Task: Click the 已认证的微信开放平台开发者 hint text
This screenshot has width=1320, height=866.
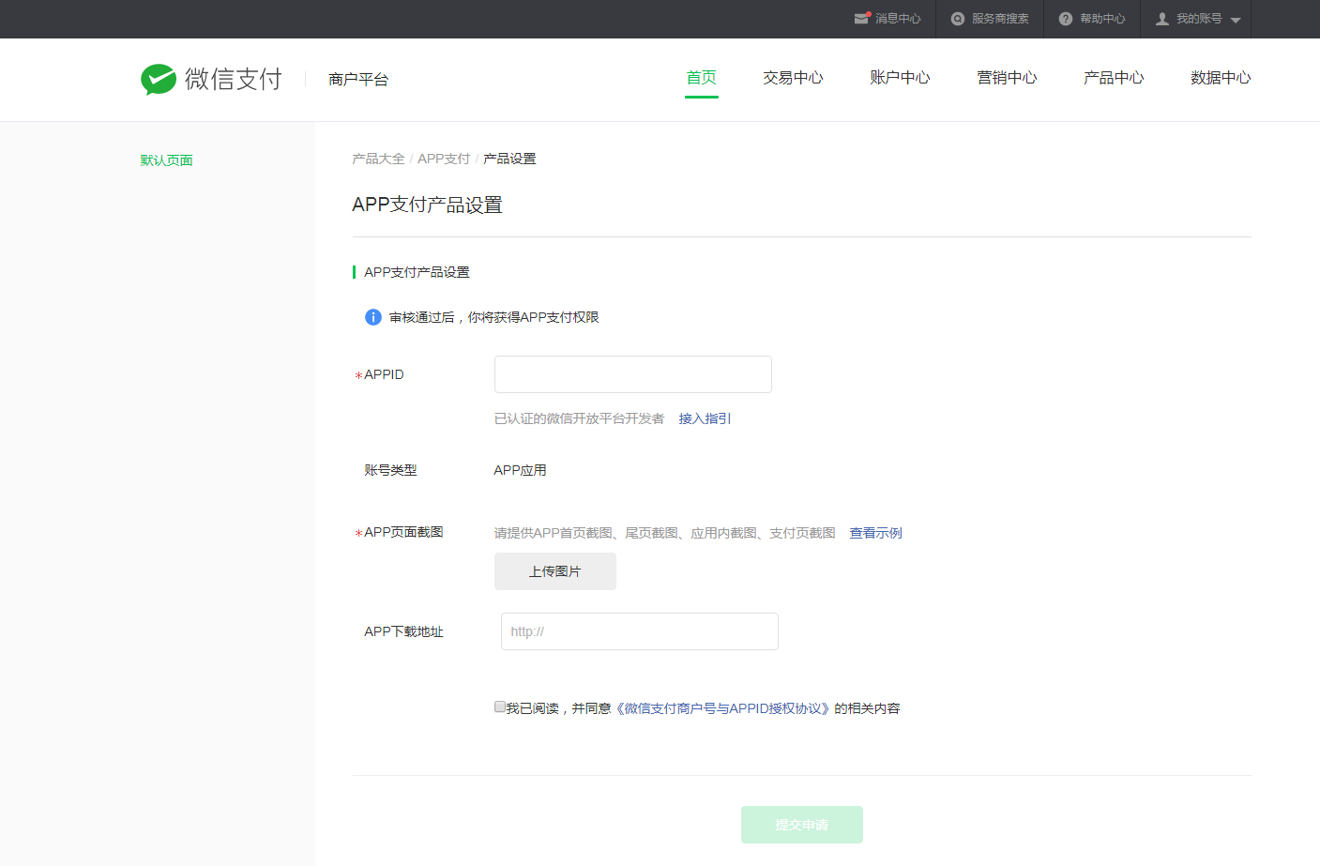Action: pyautogui.click(x=579, y=418)
